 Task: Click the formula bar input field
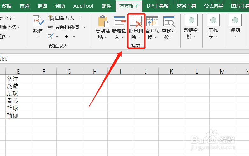[x=124, y=59]
